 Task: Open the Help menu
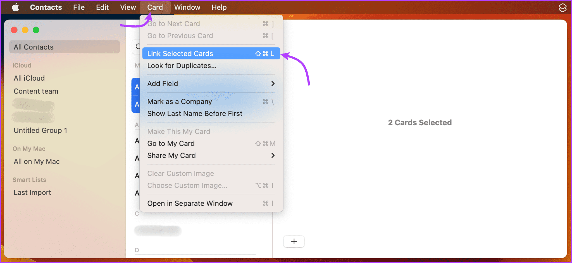click(x=219, y=7)
